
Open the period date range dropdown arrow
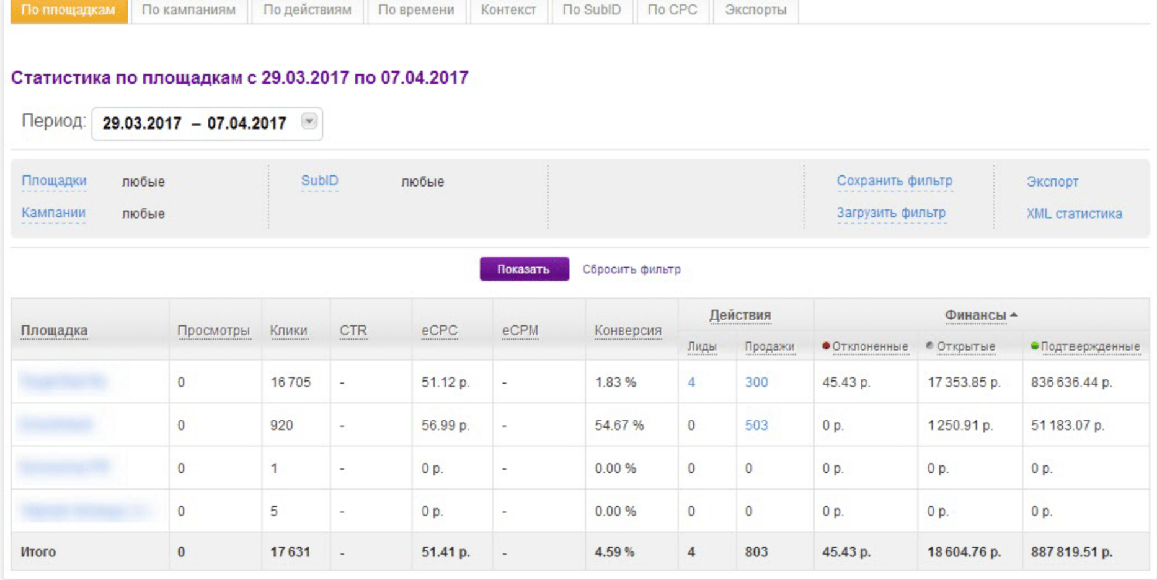(x=309, y=121)
